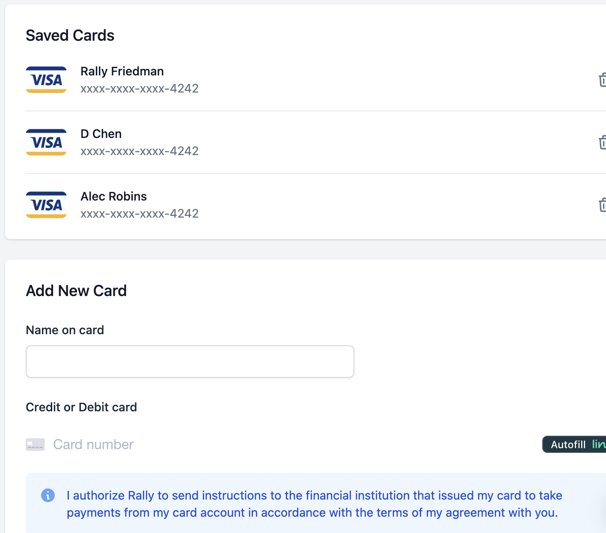Select the Rally Friedman cardholder name
The image size is (606, 533).
pos(122,71)
